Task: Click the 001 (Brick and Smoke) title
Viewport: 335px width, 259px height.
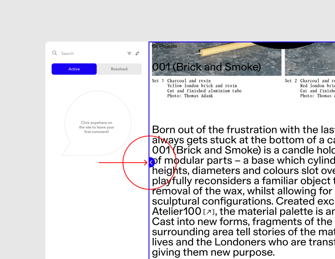Action: pyautogui.click(x=206, y=67)
